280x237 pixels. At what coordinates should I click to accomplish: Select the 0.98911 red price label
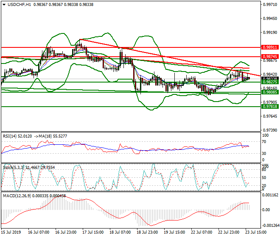coord(270,47)
